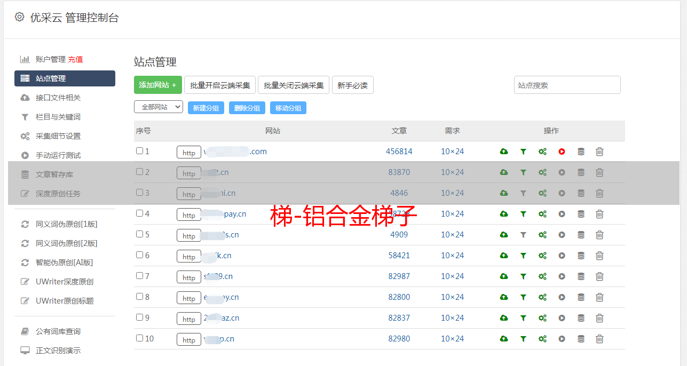
Task: Click the 10×24 requirement in row 7
Action: click(x=452, y=276)
